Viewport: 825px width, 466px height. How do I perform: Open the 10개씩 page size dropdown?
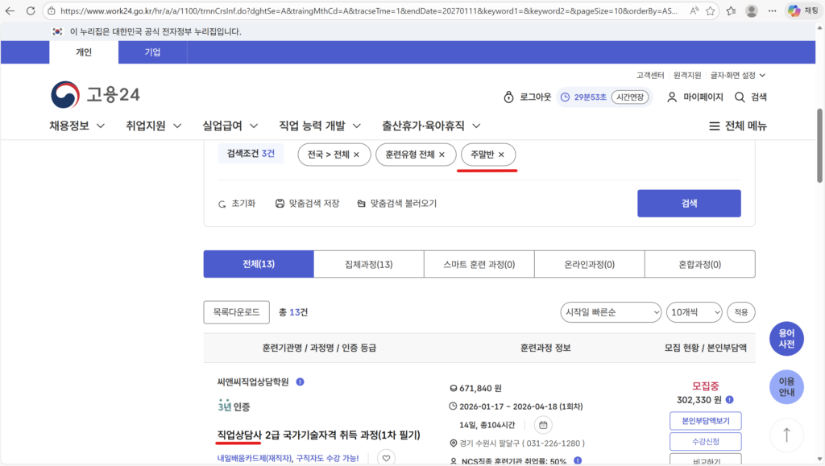click(694, 311)
